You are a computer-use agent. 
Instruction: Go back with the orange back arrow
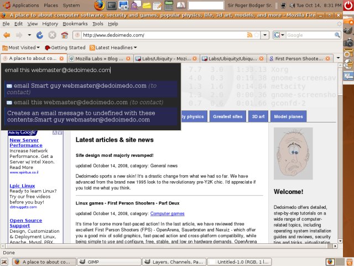tap(7, 35)
